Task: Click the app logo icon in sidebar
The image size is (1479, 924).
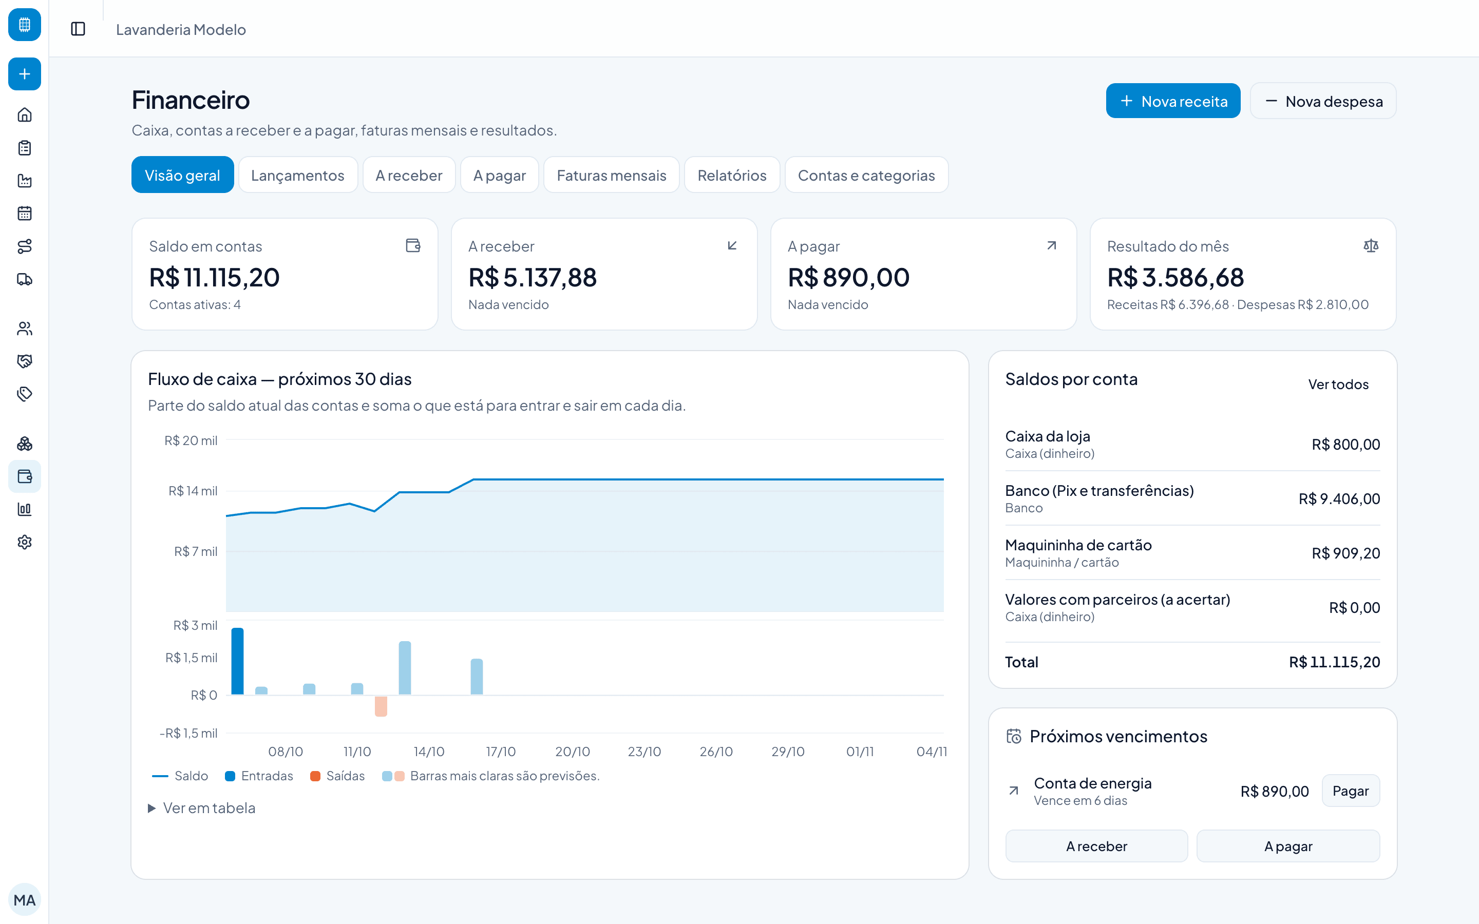Action: [25, 25]
